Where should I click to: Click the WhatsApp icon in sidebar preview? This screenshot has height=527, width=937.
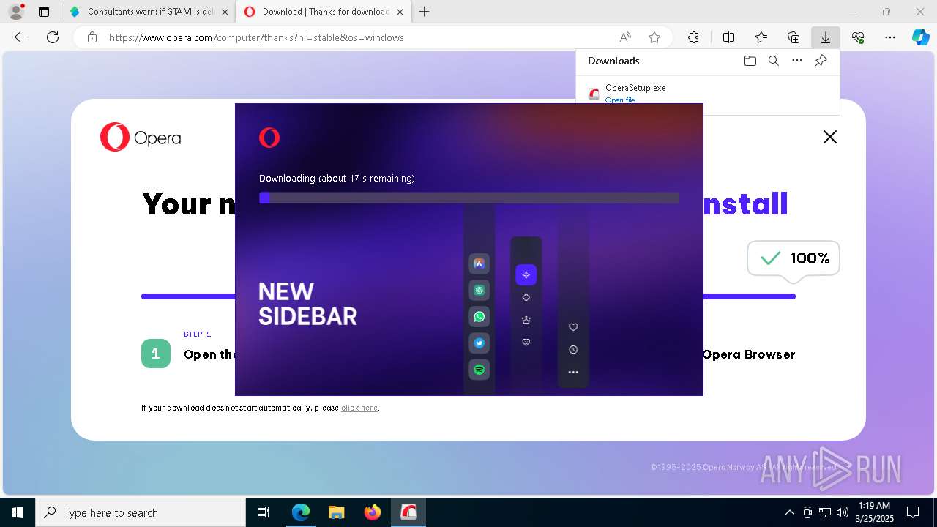[479, 317]
